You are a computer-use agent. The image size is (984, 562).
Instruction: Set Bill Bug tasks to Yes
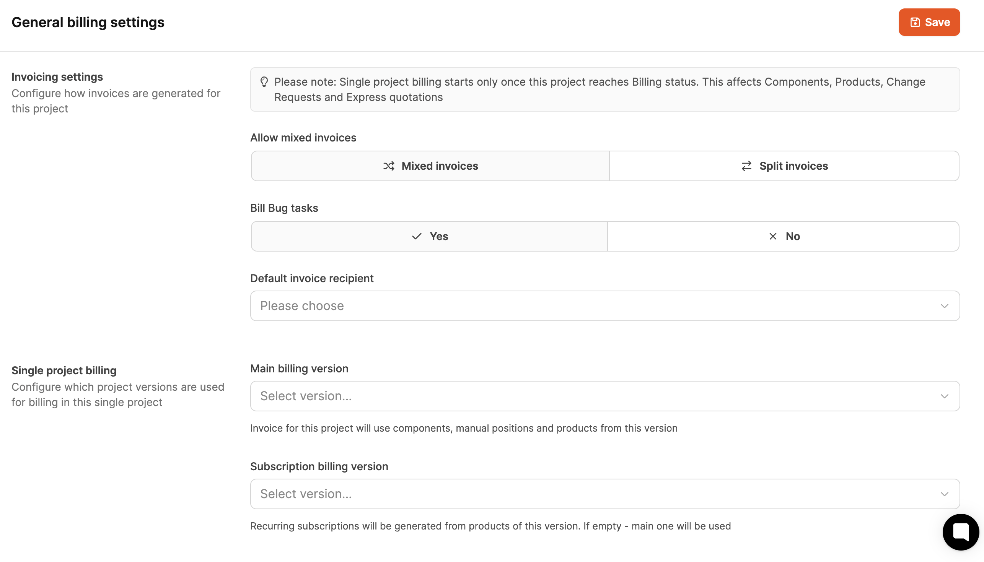(429, 236)
